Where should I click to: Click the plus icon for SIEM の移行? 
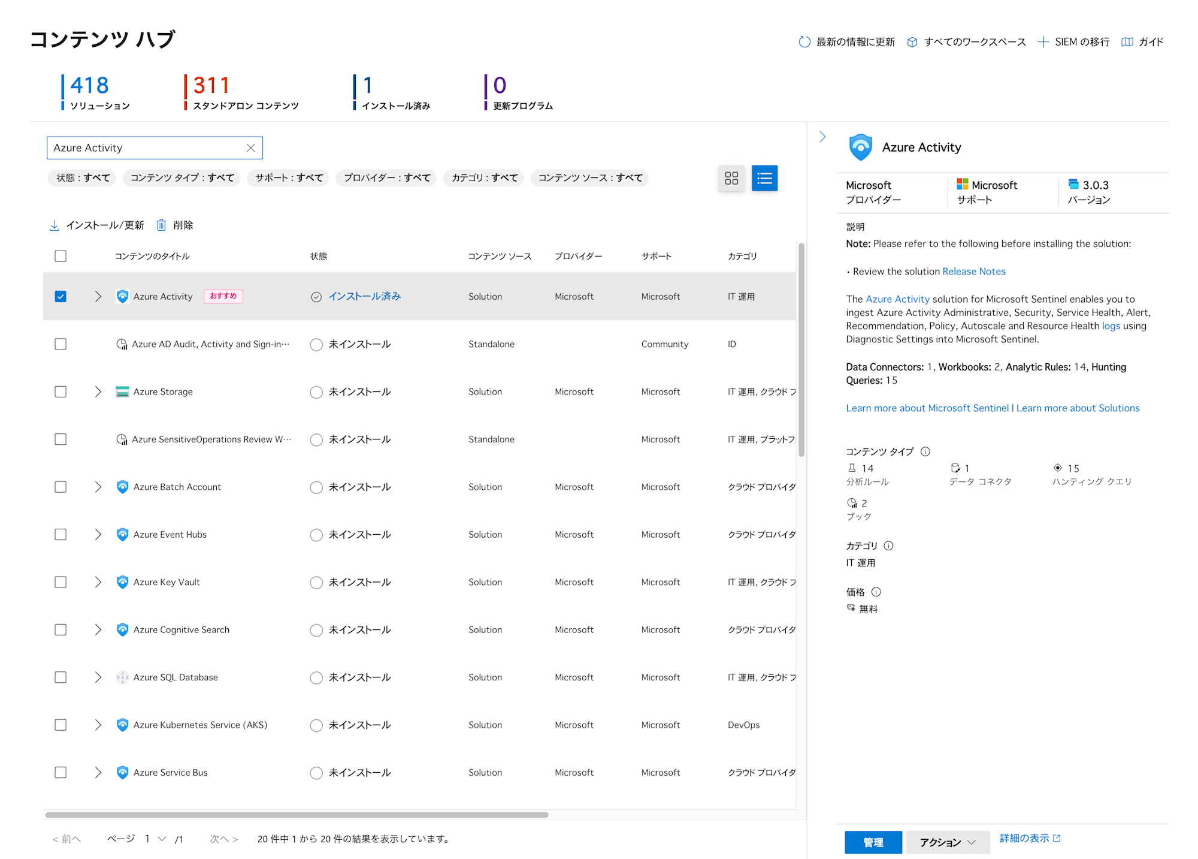pyautogui.click(x=1043, y=42)
